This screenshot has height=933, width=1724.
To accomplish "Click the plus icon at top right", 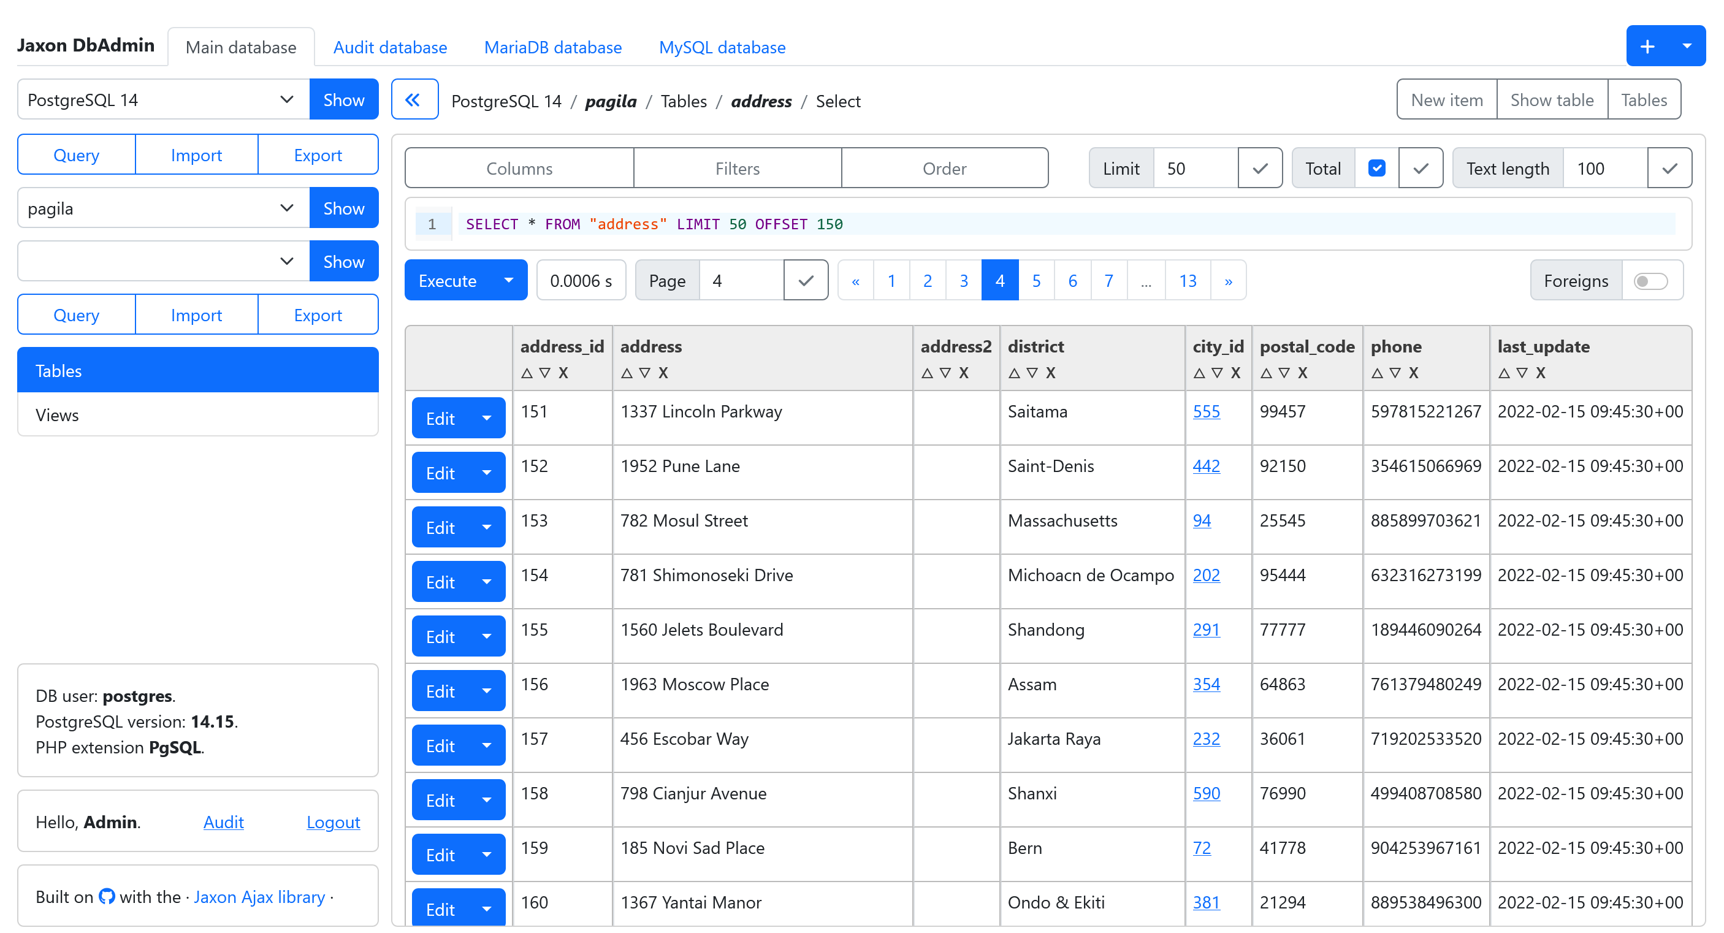I will pos(1647,46).
